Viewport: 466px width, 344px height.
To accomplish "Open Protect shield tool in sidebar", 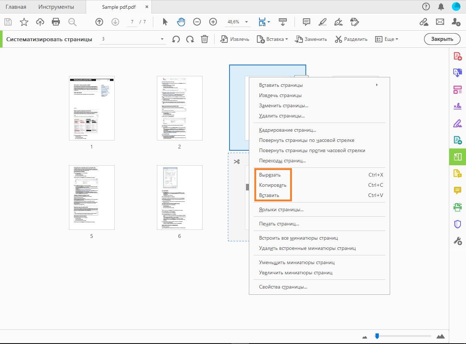I will tap(458, 224).
